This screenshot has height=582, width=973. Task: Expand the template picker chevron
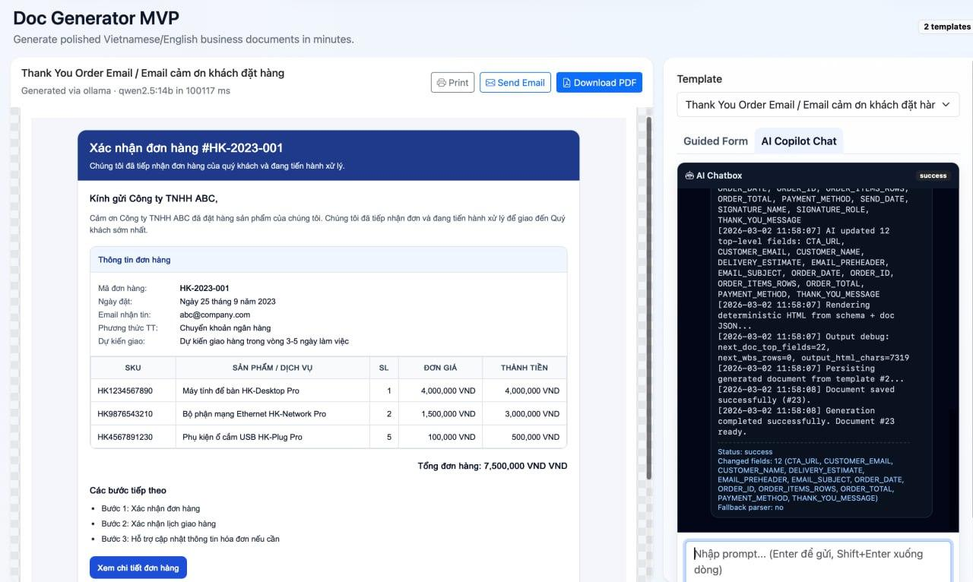point(945,104)
